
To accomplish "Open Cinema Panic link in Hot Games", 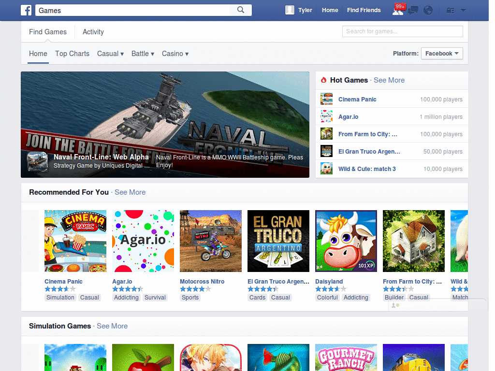I will tap(357, 100).
